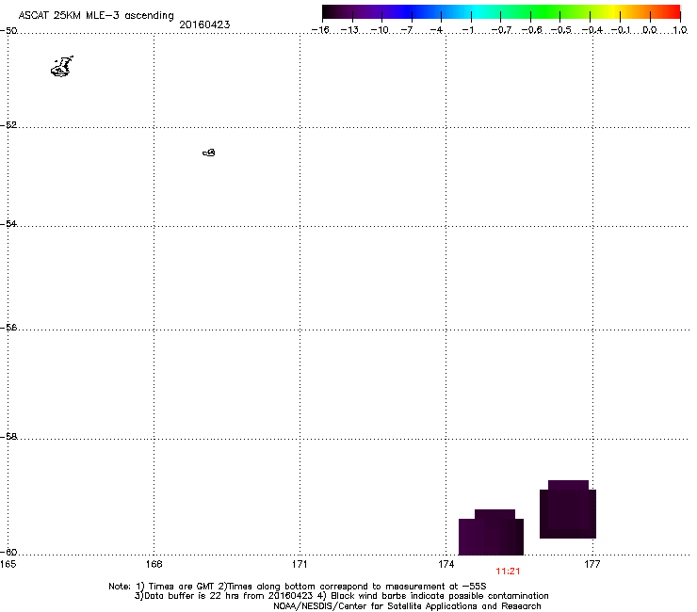
Task: Click the -56 latitude axis label
Action: tap(8, 327)
